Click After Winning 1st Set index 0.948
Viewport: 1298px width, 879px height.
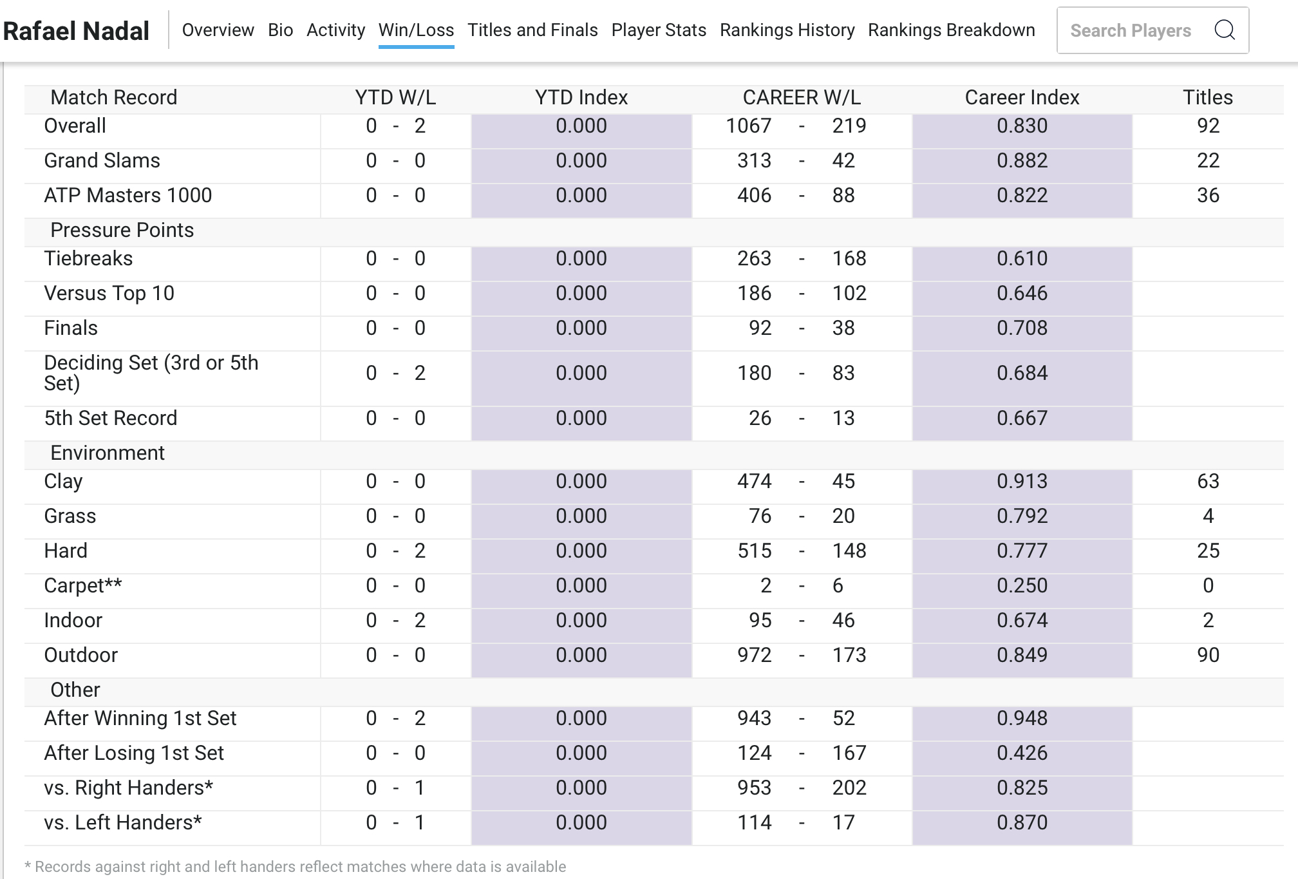pyautogui.click(x=1022, y=718)
